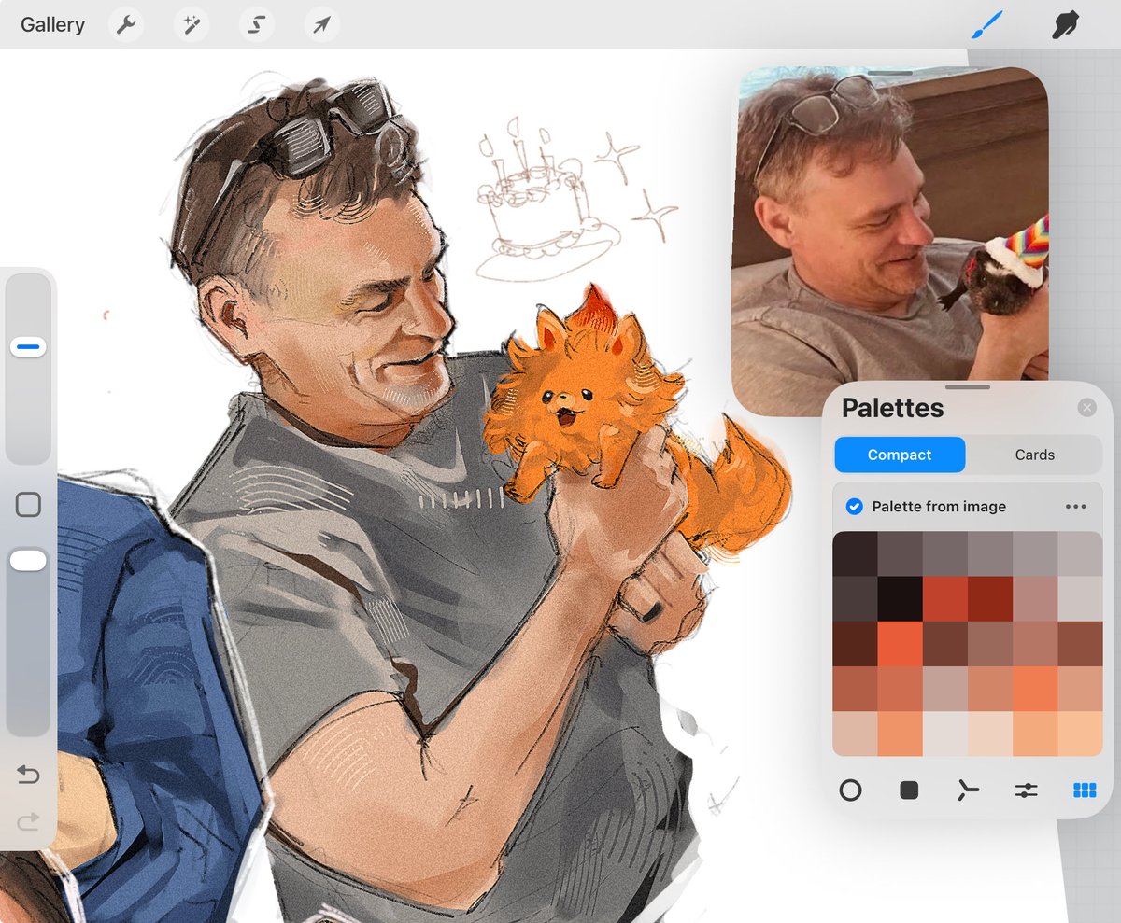Open the Gallery
1121x923 pixels.
click(x=52, y=25)
